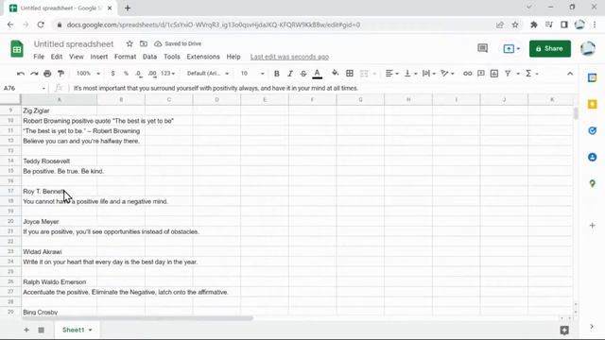
Task: Open vertical align dropdown
Action: click(x=410, y=74)
